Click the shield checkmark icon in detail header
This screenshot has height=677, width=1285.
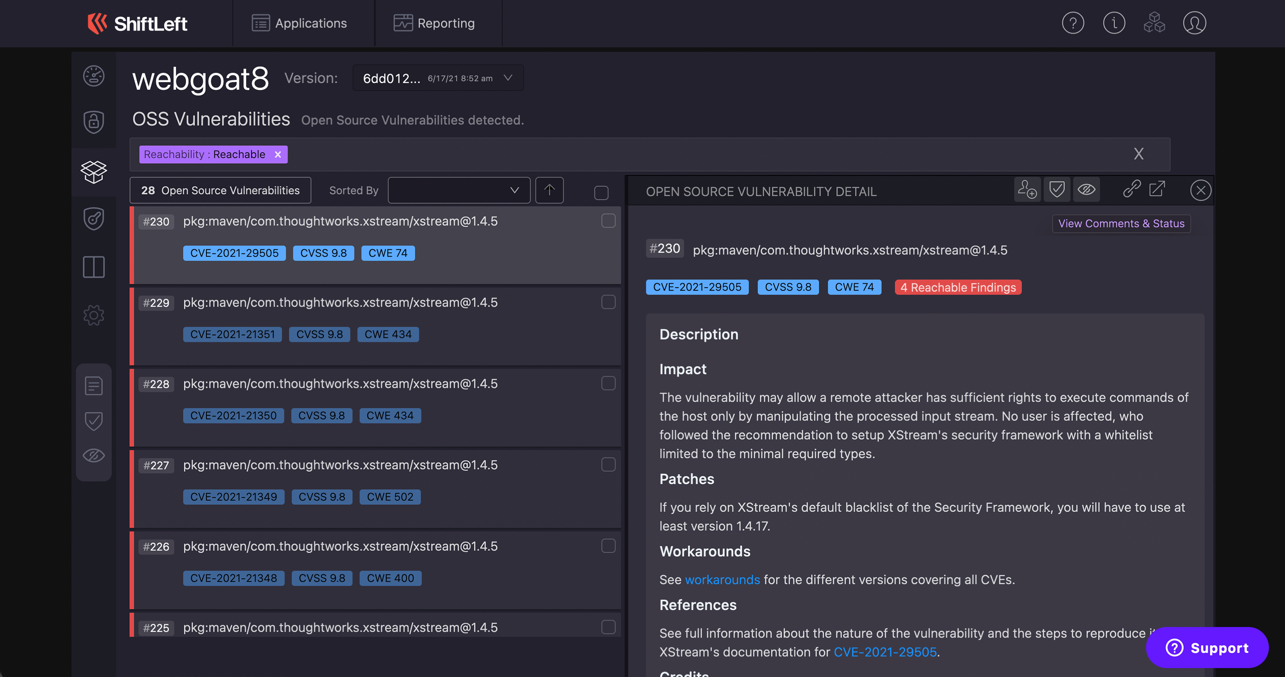pyautogui.click(x=1056, y=190)
